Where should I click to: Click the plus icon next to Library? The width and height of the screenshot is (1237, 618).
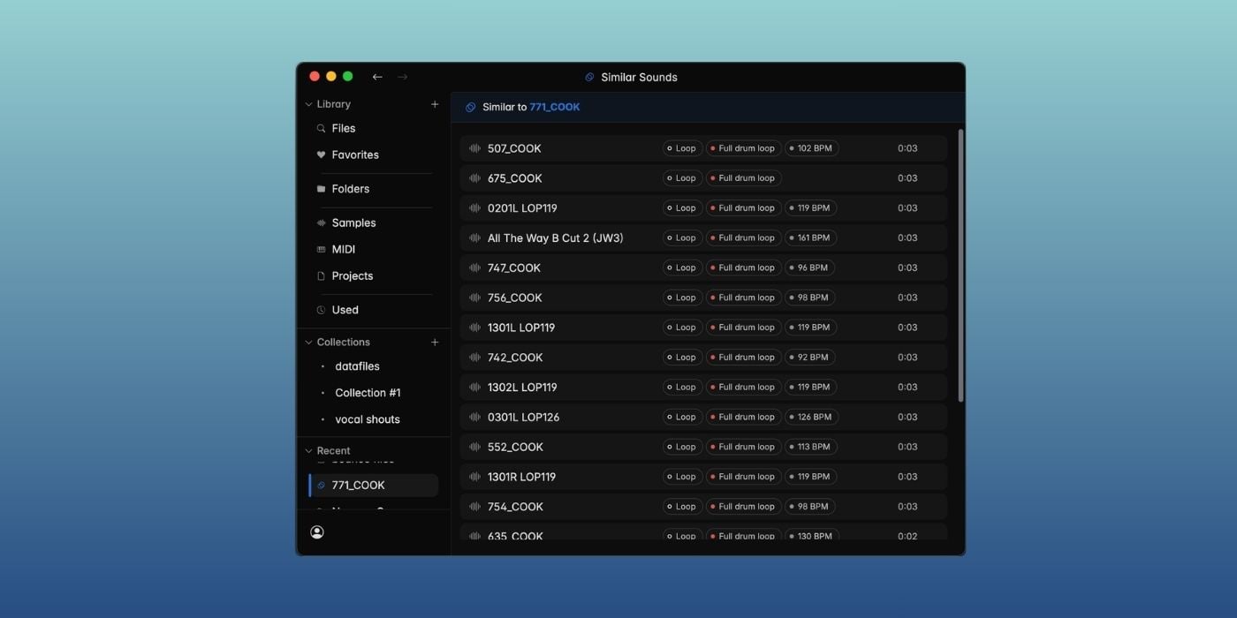coord(435,104)
